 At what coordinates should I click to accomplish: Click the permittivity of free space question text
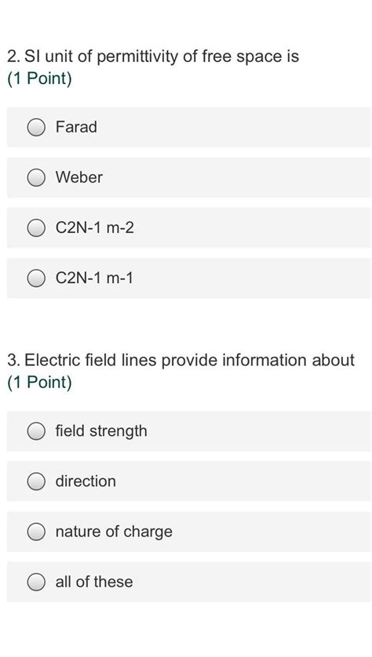point(153,56)
